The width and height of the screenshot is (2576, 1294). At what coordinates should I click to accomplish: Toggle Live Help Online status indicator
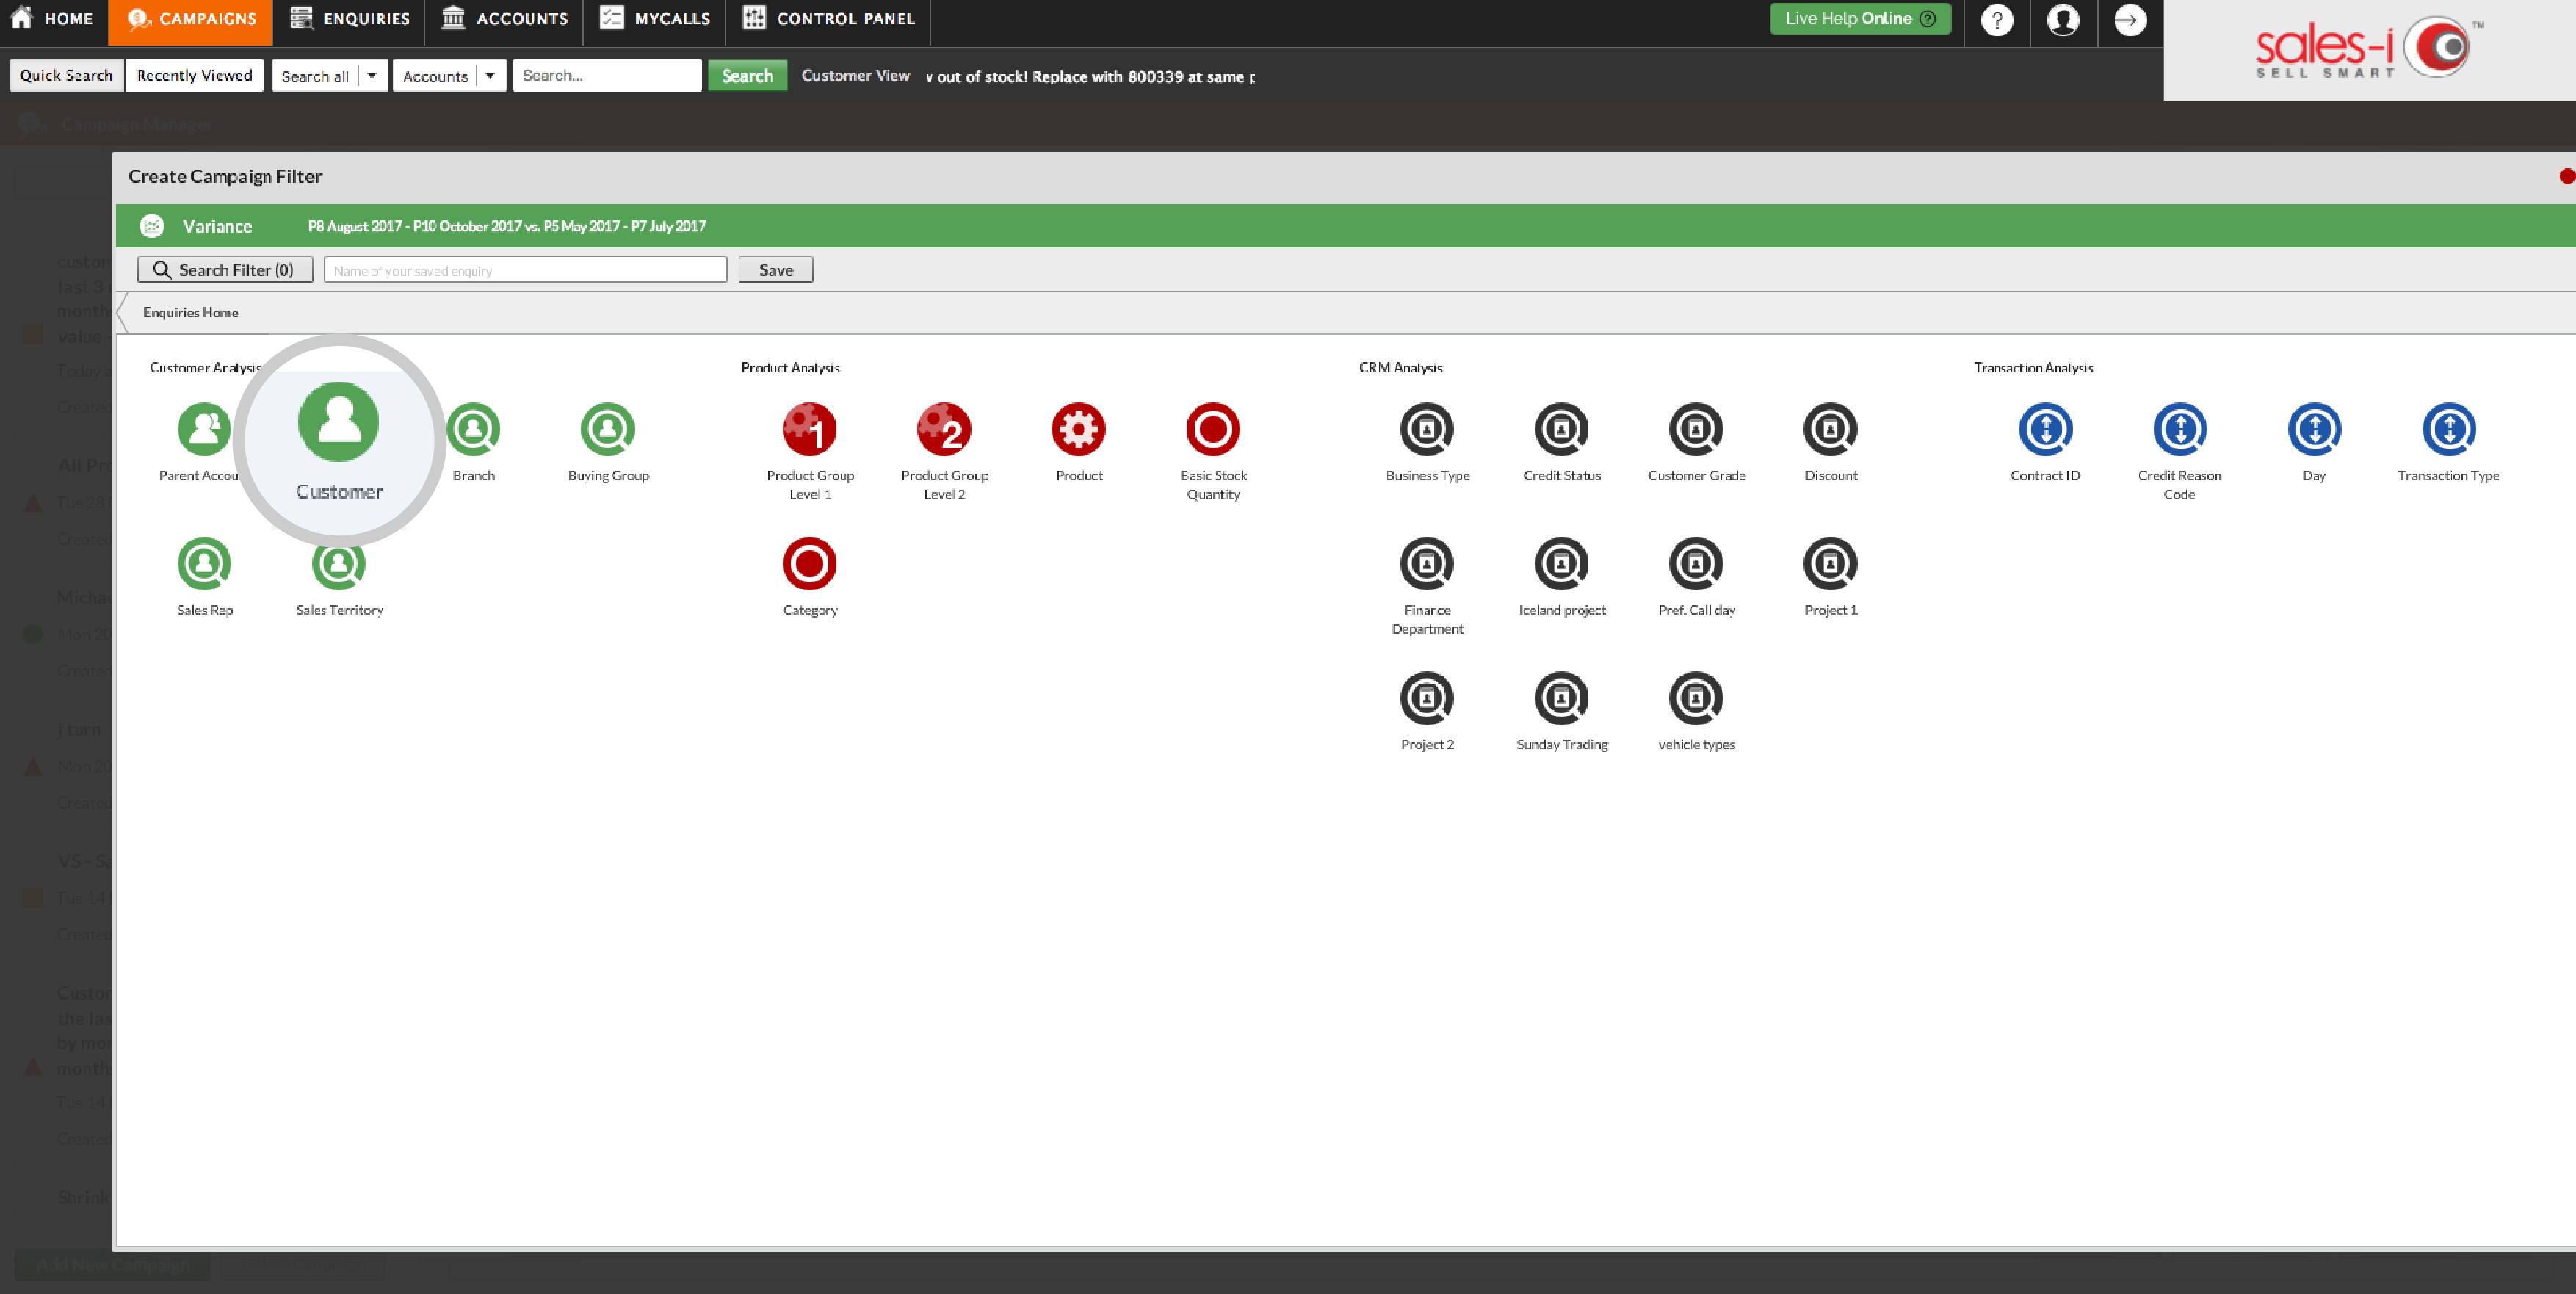coord(1860,18)
